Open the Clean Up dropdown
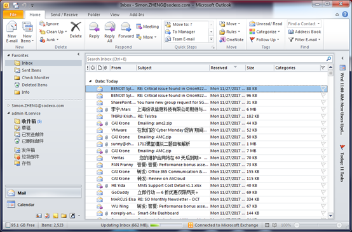This screenshot has height=232, width=352. tap(53, 32)
